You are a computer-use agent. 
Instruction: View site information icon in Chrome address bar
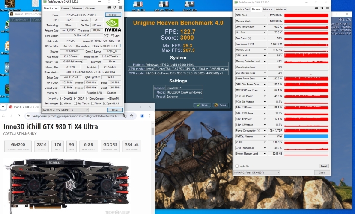click(28, 116)
